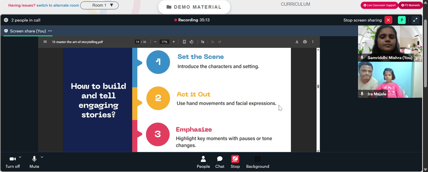Select the Screen share (You) tab
Image resolution: width=428 pixels, height=172 pixels.
pos(28,31)
